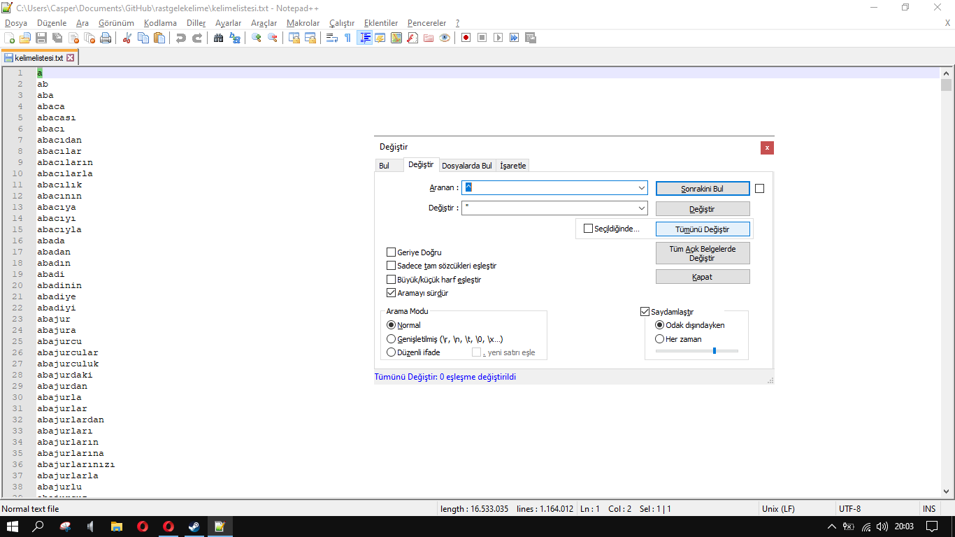Click the 'Unix (LF)' status bar entry

click(778, 509)
